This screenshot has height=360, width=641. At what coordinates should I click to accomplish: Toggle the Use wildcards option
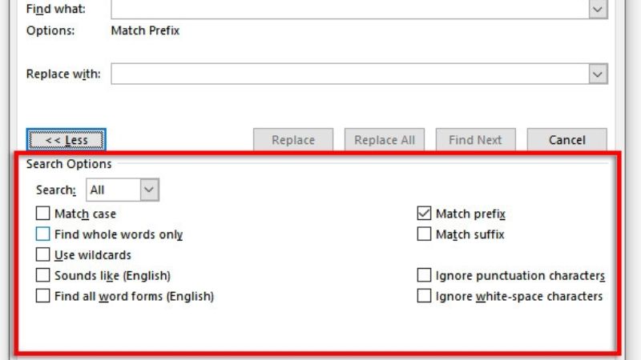42,255
